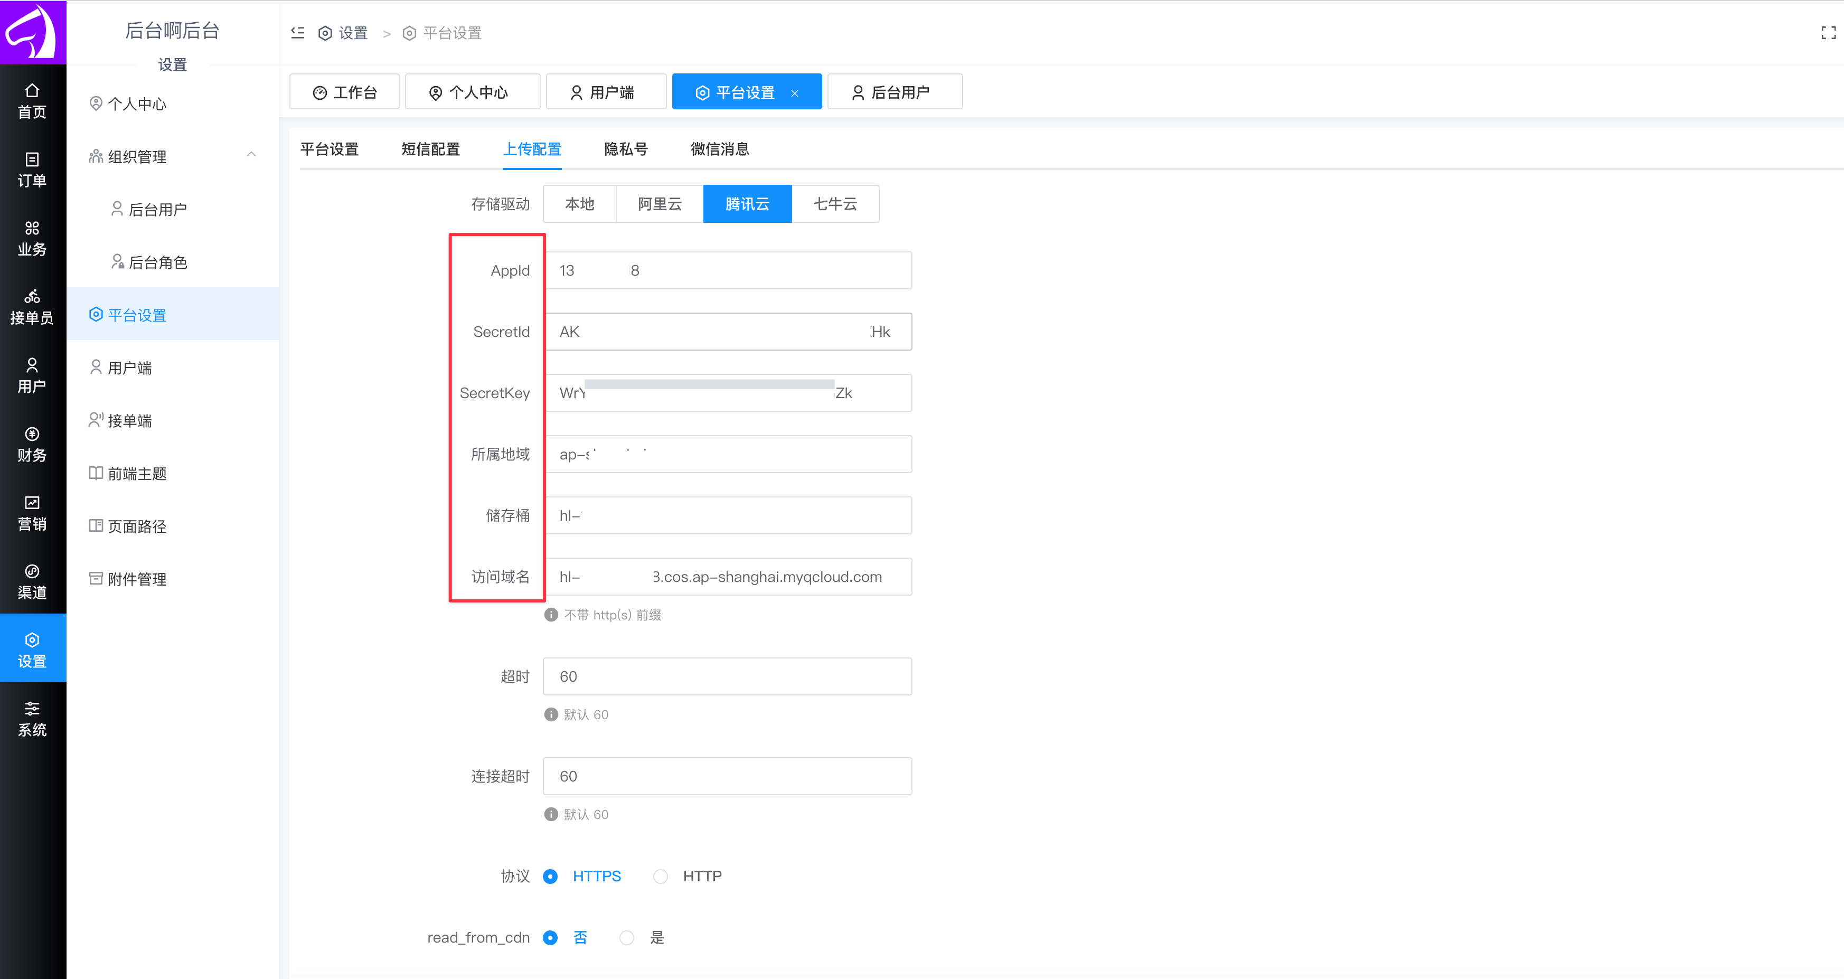
Task: Focus the 超时 timeout input field
Action: [x=727, y=676]
